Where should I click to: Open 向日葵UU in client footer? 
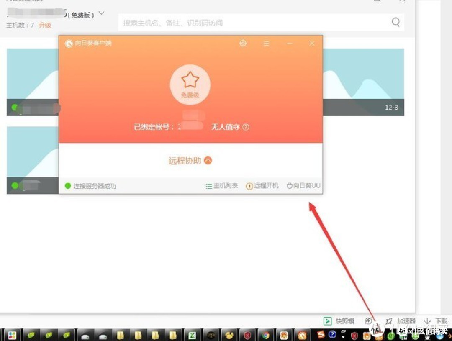(x=303, y=186)
